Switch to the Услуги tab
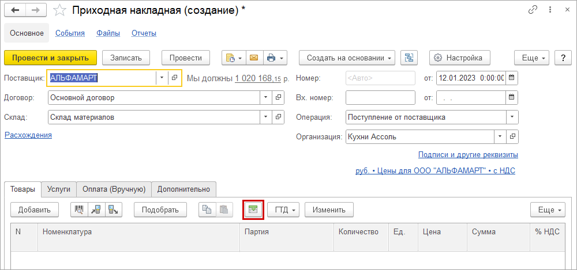The image size is (577, 270). pos(59,189)
